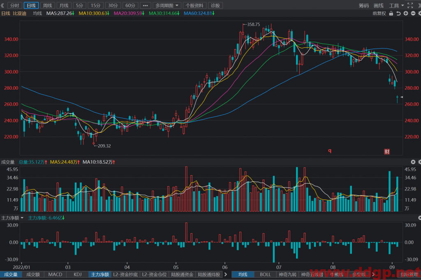Screen dimensions: 421x280
Task: Select the BOLL overlay tab
Action: [265, 274]
